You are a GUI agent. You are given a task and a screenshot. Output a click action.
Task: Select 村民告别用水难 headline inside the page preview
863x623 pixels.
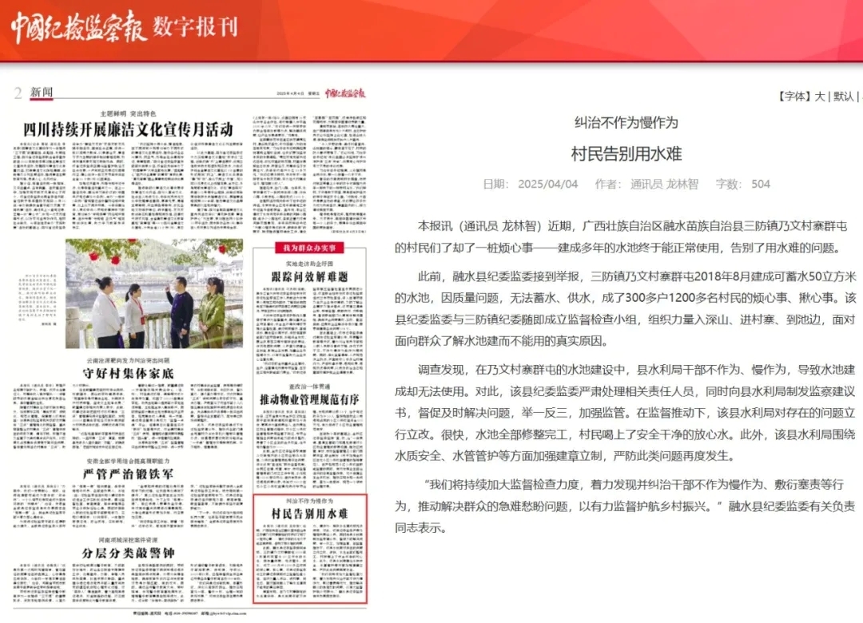[x=310, y=514]
